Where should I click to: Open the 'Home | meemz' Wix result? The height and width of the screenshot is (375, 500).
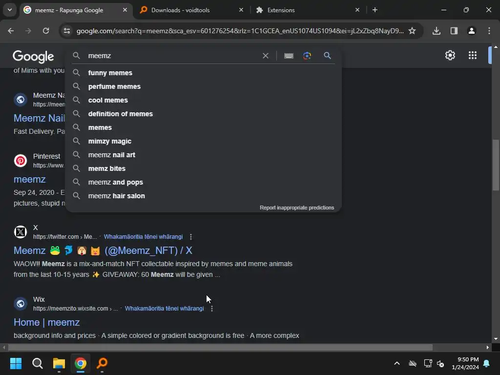coord(46,322)
